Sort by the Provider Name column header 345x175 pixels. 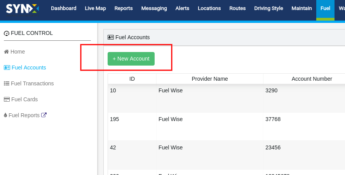point(210,79)
